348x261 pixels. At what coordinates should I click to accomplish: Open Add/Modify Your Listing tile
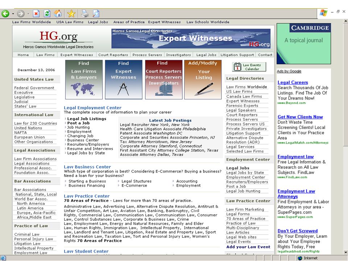pos(203,79)
